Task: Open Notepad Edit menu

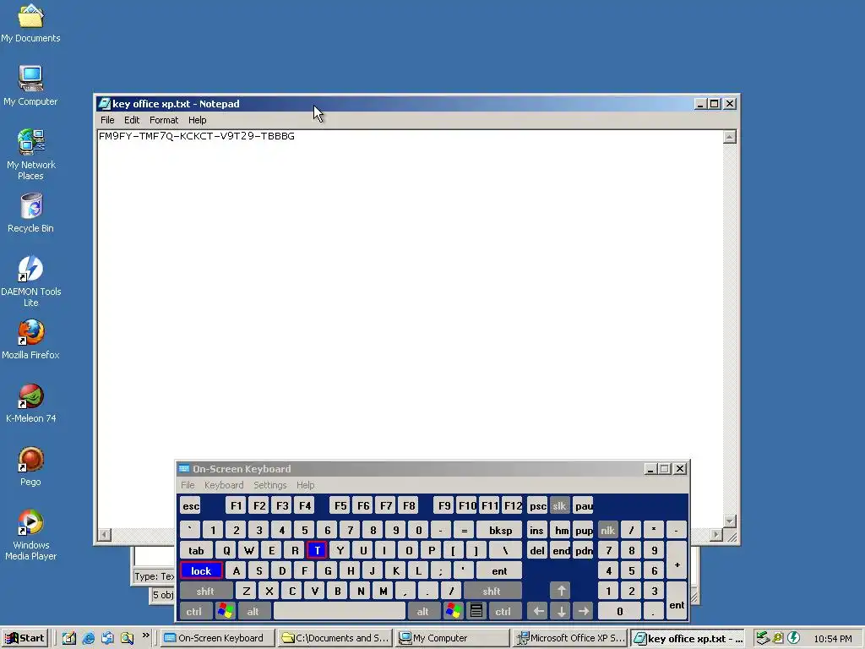Action: pyautogui.click(x=131, y=120)
